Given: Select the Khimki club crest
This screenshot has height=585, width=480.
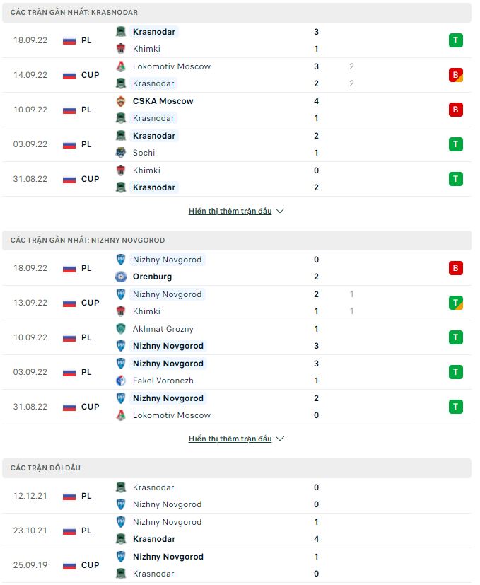Looking at the screenshot, I should click(122, 49).
